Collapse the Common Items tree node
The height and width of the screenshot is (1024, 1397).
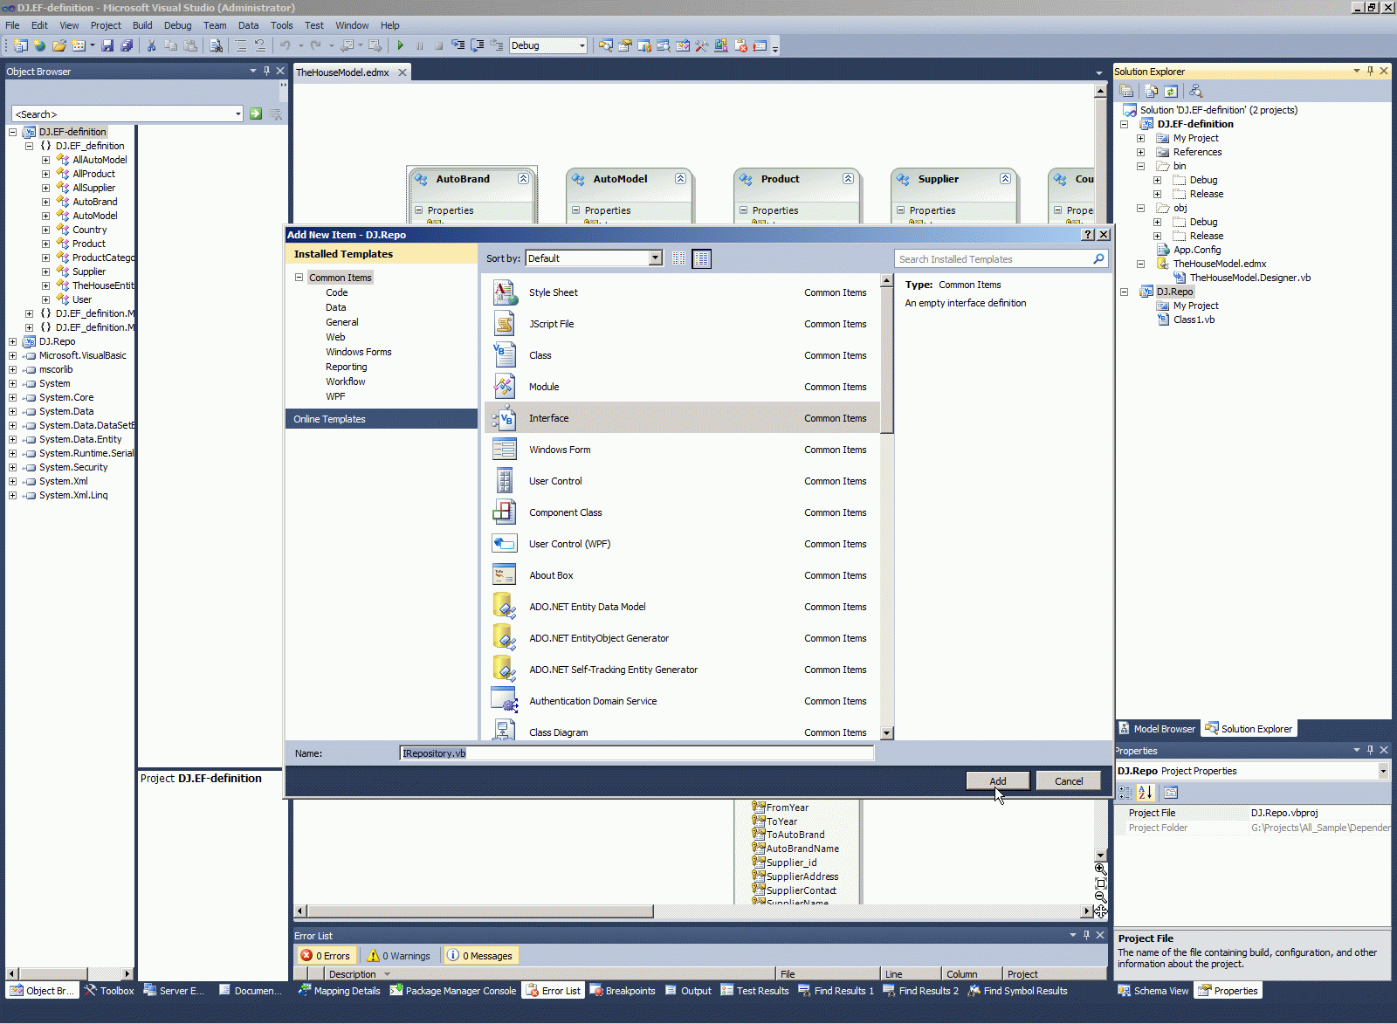tap(299, 278)
